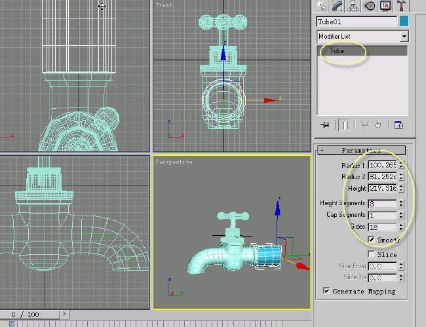Enable the Slice checkbox

372,254
